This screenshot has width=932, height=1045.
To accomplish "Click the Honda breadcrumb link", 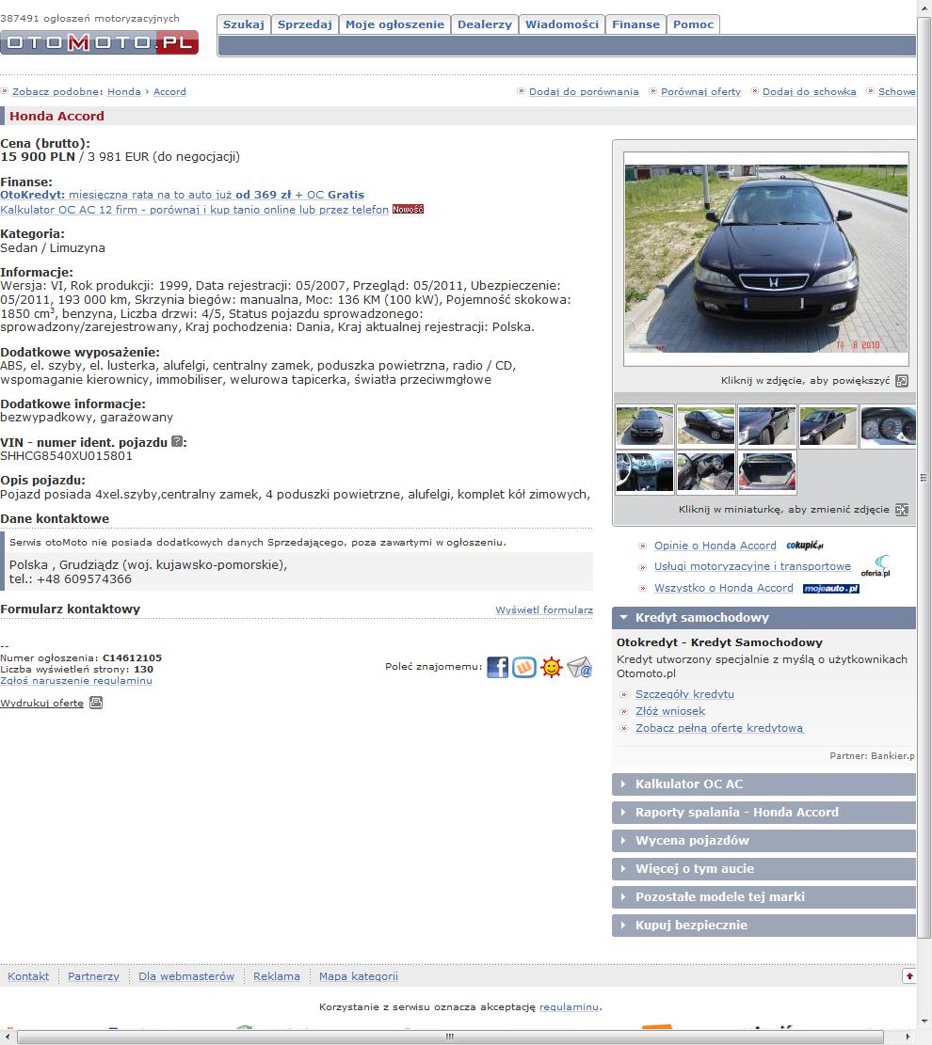I will point(124,92).
